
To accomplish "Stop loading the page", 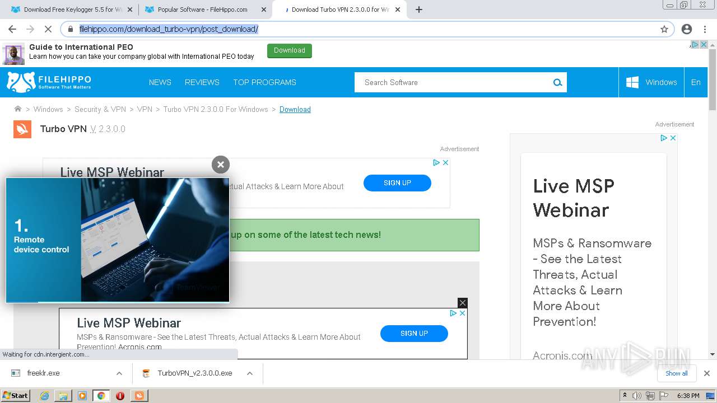I will pos(48,29).
